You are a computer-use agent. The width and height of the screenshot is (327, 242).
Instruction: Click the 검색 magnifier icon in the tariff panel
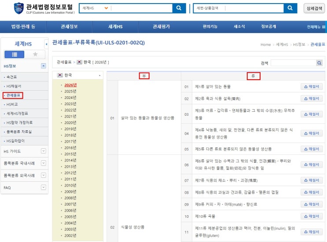[x=319, y=63]
